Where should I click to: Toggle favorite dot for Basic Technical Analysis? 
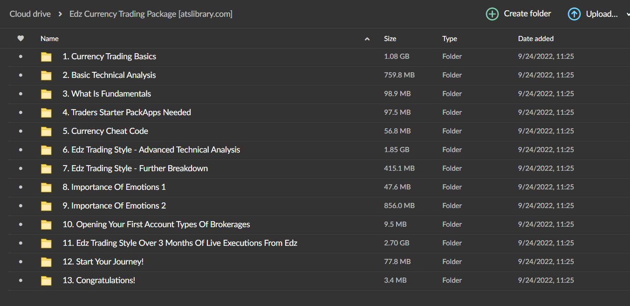pos(21,75)
